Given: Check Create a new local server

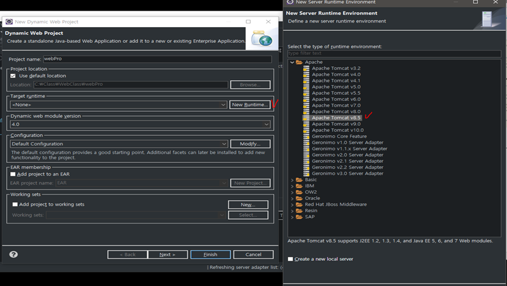Looking at the screenshot, I should 291,259.
